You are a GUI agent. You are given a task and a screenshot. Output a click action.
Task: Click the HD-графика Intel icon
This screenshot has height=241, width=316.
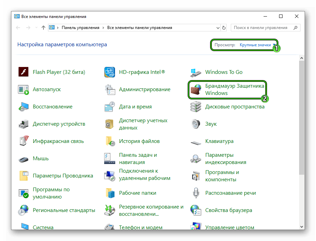click(110, 72)
